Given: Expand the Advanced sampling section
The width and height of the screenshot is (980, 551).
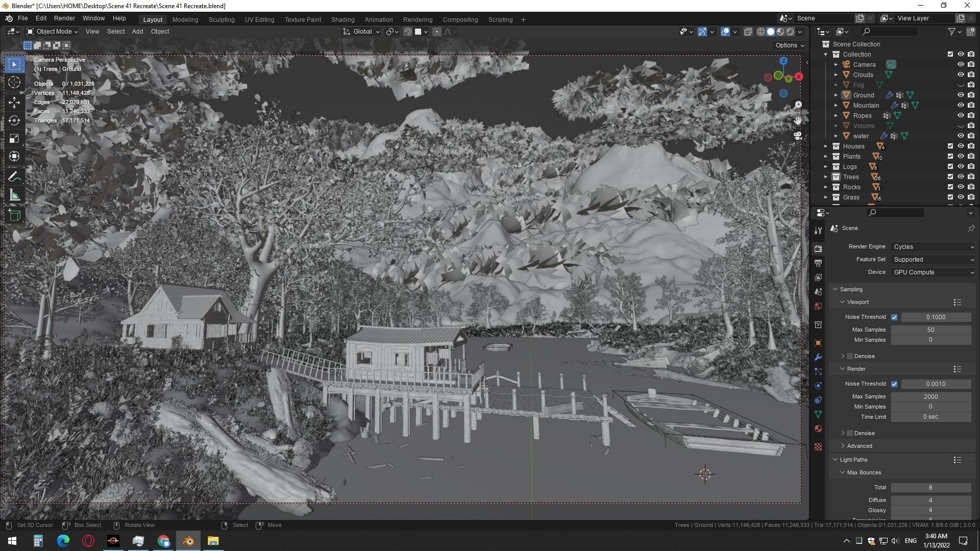Looking at the screenshot, I should click(x=860, y=446).
